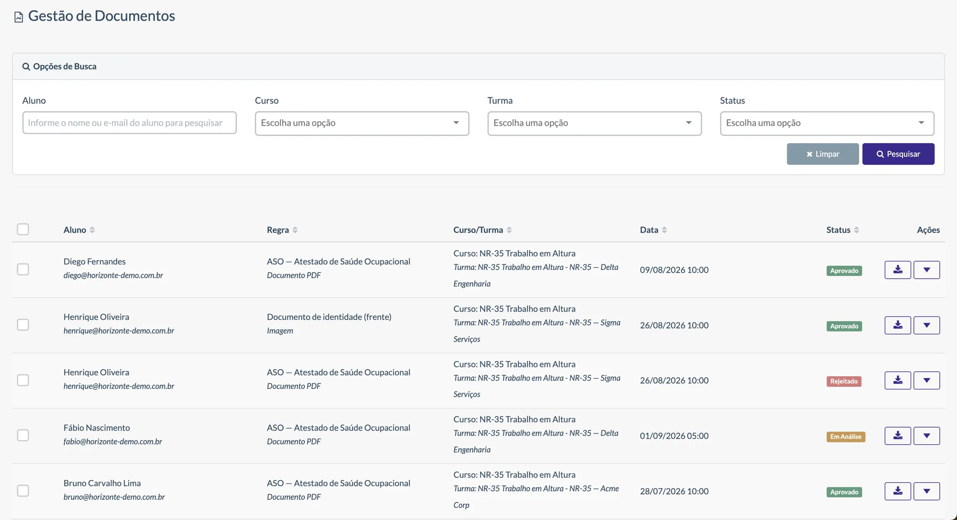
Task: Click the Aluno column header
Action: [x=75, y=230]
